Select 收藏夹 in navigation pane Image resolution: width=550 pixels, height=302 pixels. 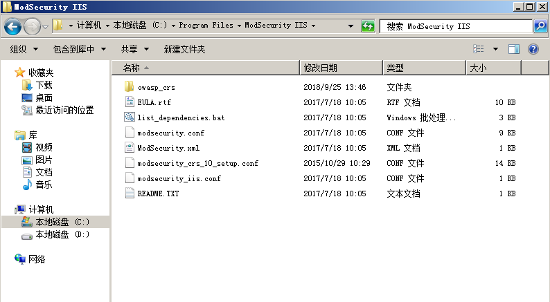point(41,73)
